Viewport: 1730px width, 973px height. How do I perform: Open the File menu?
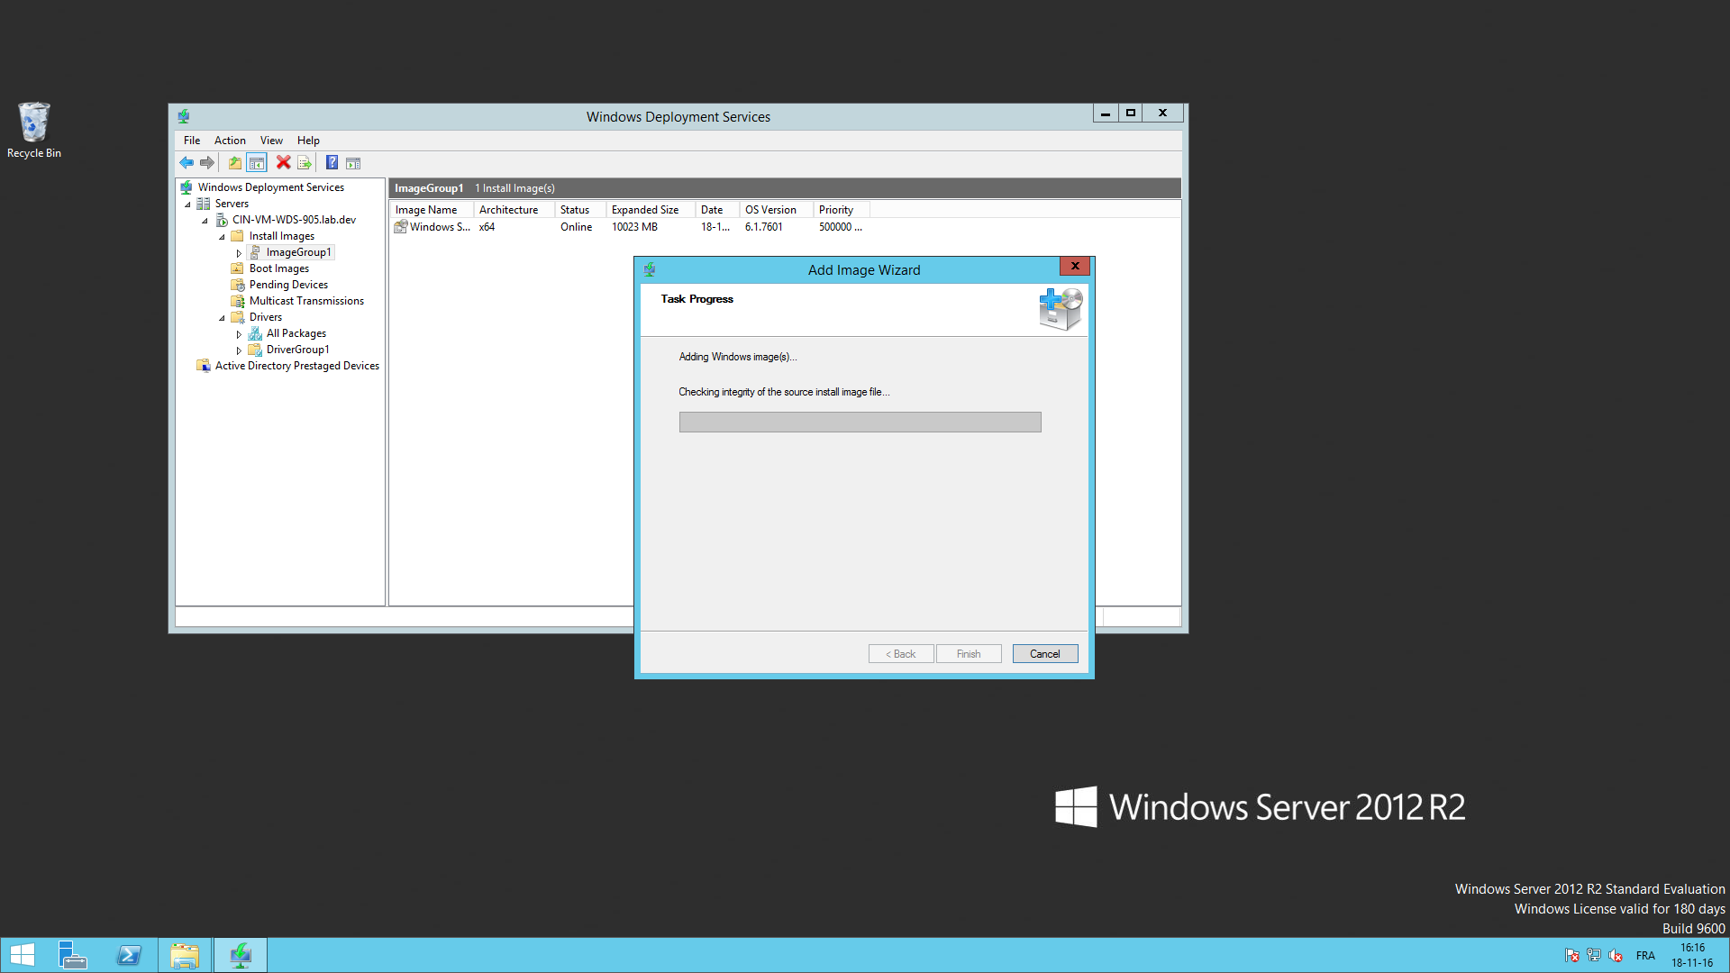[192, 141]
